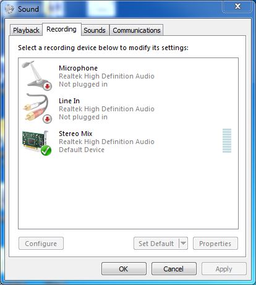Click the red unplugged arrow on Line In
The image size is (256, 285).
[x=48, y=119]
